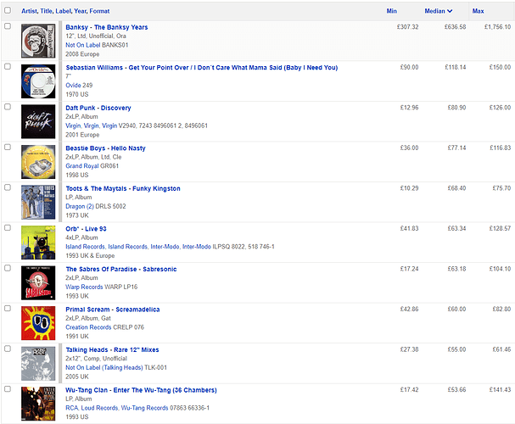The height and width of the screenshot is (424, 515).
Task: Tick the checkbox beside Daft Punk - Discovery
Action: click(x=8, y=107)
